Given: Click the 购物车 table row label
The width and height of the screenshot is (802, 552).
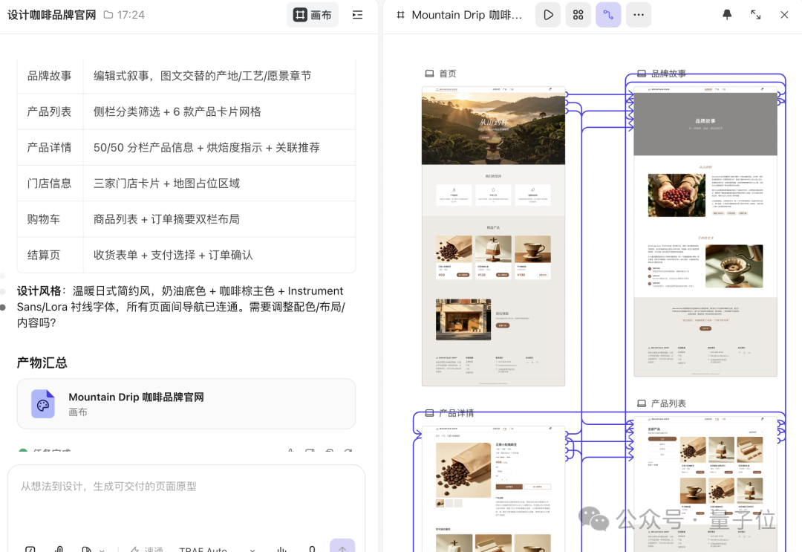Looking at the screenshot, I should tap(44, 219).
